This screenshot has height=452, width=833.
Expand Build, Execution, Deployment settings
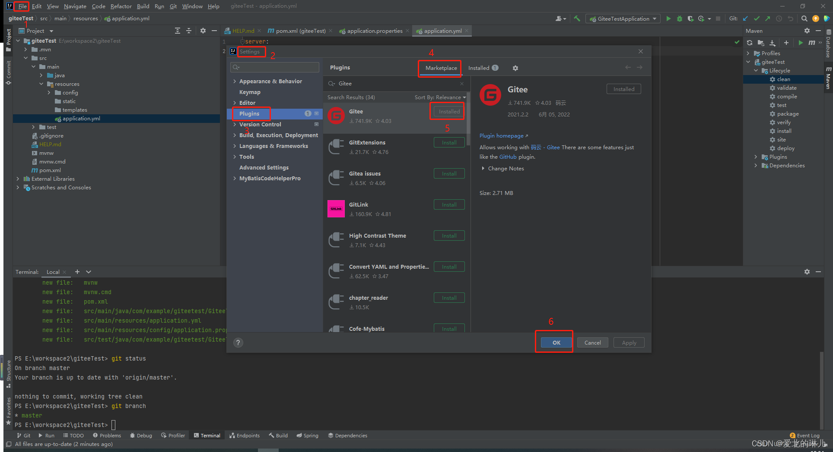coord(235,135)
